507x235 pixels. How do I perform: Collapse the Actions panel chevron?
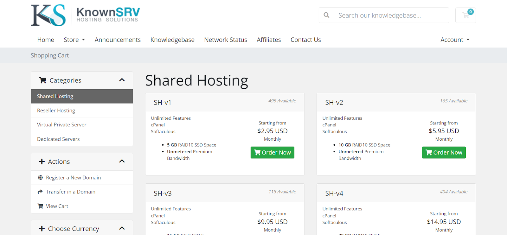[122, 161]
